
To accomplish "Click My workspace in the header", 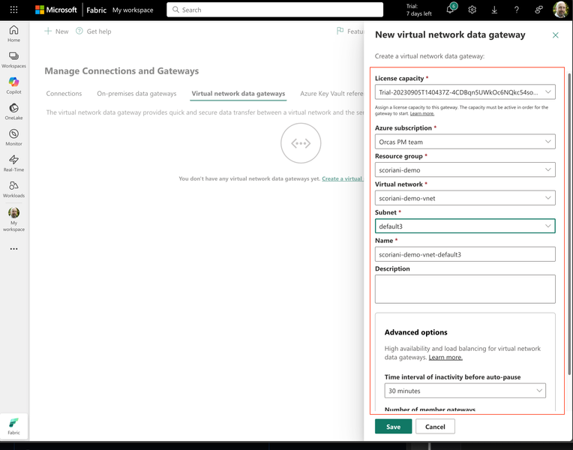I will click(133, 10).
